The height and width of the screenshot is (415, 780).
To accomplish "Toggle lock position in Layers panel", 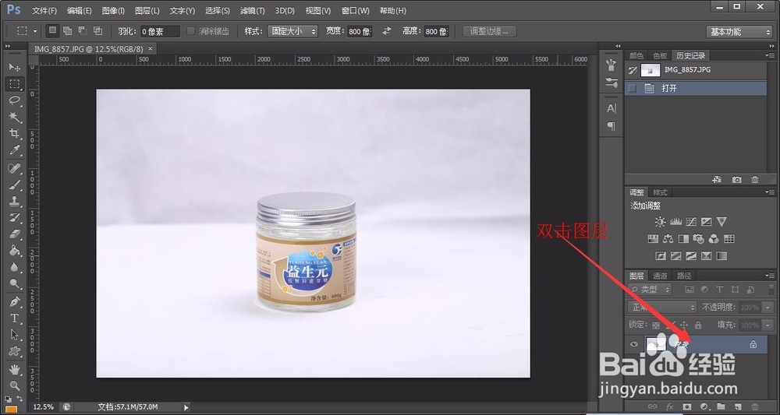I will click(684, 325).
